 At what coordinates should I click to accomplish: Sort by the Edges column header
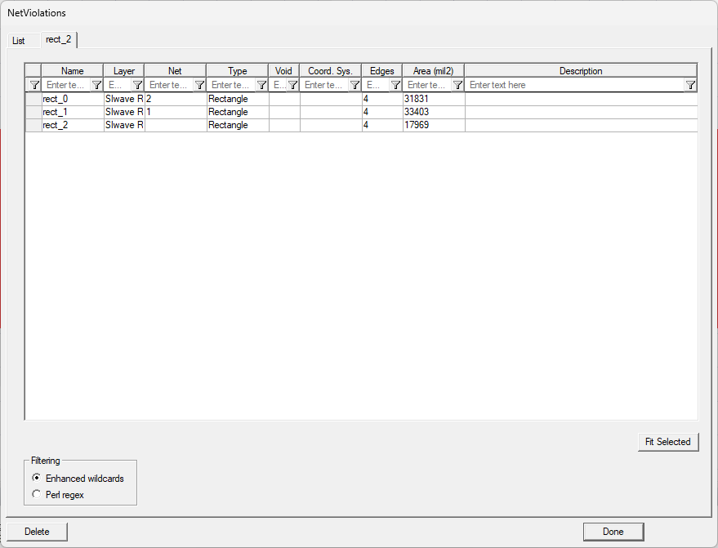[382, 71]
